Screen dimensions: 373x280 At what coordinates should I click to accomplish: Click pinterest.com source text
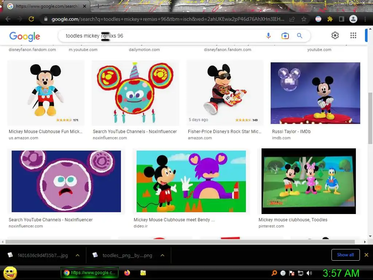(x=271, y=226)
